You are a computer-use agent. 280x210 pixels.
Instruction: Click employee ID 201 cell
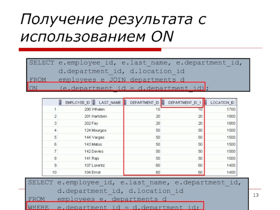75,116
